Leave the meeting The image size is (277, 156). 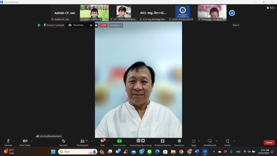point(269,142)
